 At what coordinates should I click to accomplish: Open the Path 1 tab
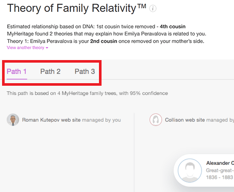click(17, 71)
